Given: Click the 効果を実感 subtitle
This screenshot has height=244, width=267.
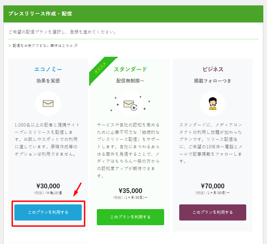Looking at the screenshot, I should (x=48, y=81).
